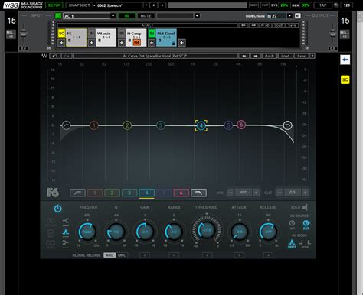Image resolution: width=363 pixels, height=295 pixels.
Task: Click the yellow SC button on the right panel
Action: (345, 79)
